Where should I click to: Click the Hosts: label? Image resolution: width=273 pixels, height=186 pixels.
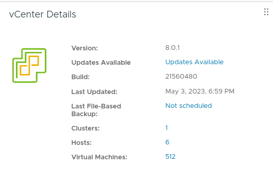coord(81,143)
